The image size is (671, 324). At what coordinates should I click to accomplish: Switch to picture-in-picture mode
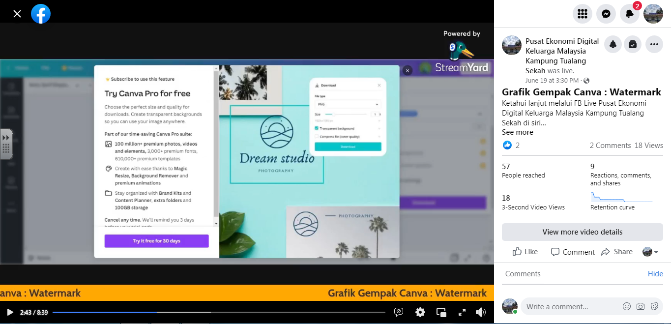pyautogui.click(x=441, y=312)
